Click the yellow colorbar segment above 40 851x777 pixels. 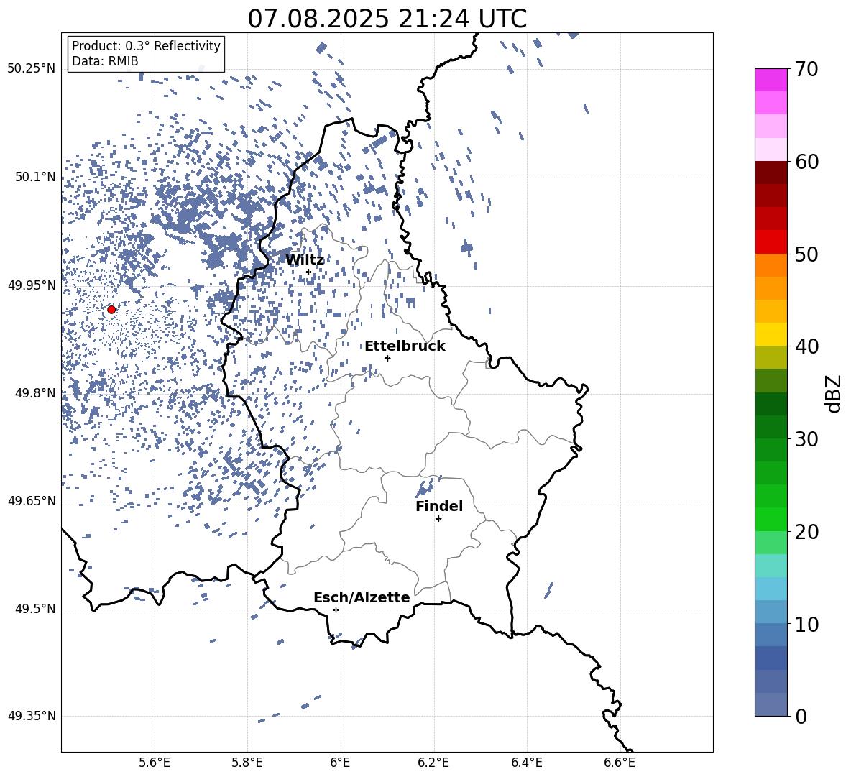pyautogui.click(x=770, y=334)
